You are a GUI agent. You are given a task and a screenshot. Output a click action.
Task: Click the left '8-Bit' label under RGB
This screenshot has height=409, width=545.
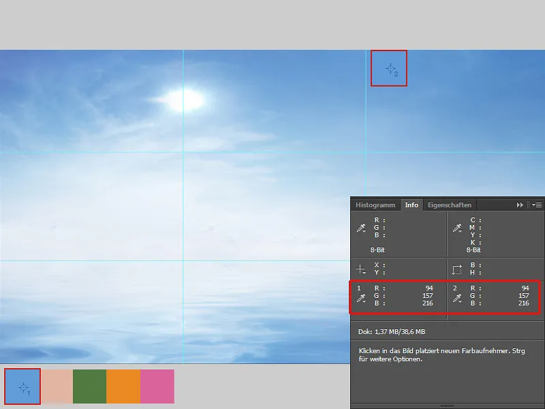point(377,249)
